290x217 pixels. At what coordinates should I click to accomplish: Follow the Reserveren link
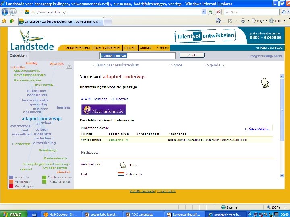click(257, 129)
